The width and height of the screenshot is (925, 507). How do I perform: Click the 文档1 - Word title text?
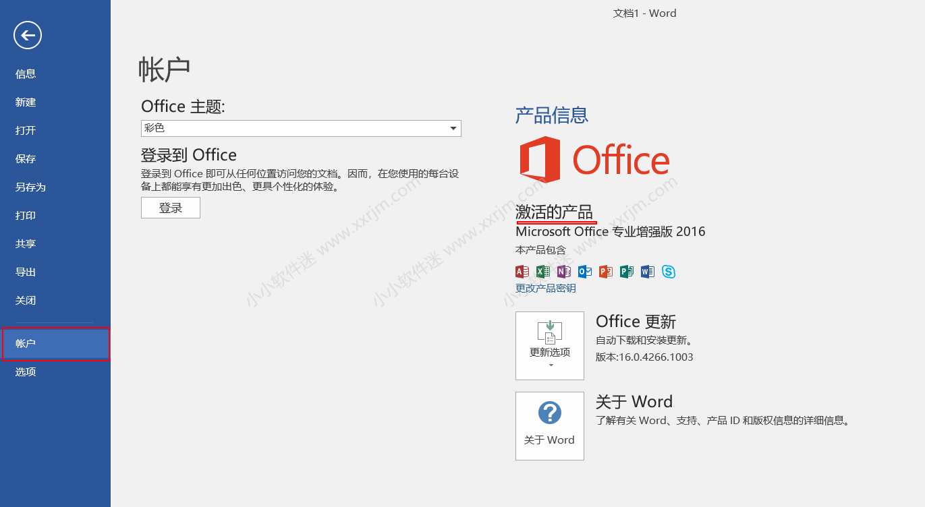(644, 13)
